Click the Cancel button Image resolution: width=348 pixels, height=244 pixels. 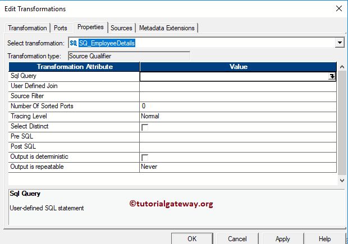237,239
